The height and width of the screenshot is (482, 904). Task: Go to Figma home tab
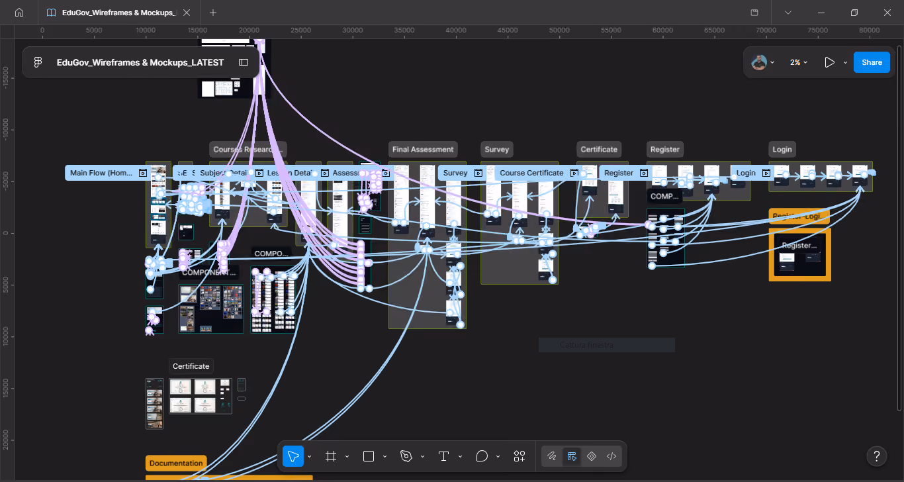tap(19, 13)
